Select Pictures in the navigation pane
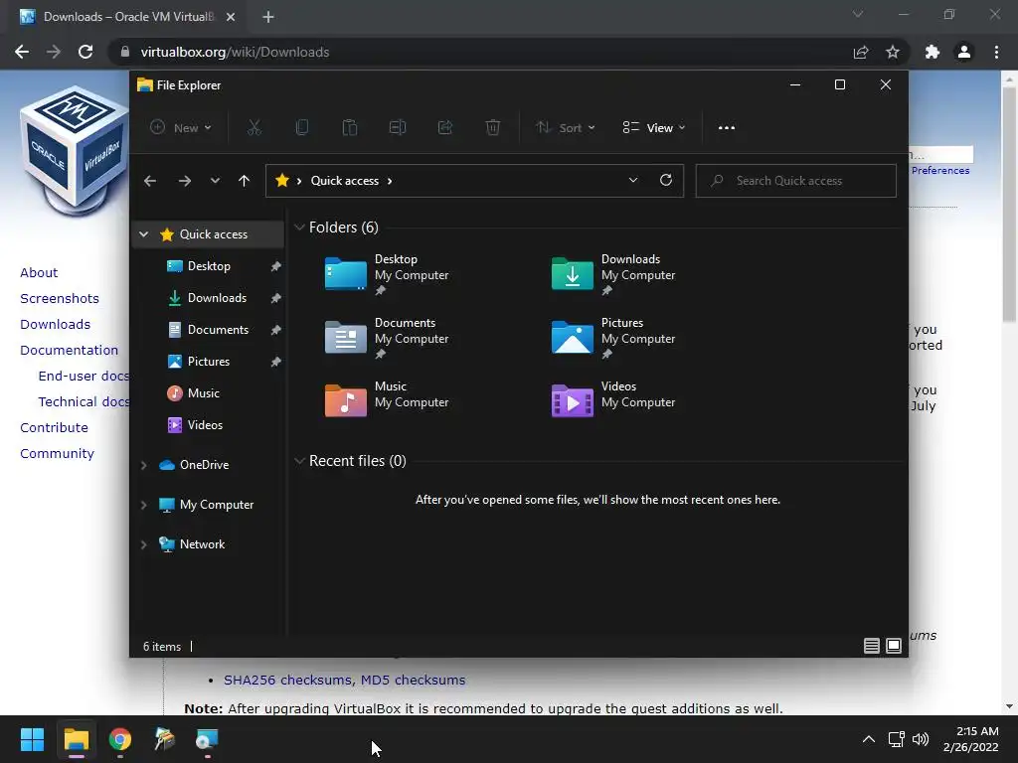 point(209,362)
